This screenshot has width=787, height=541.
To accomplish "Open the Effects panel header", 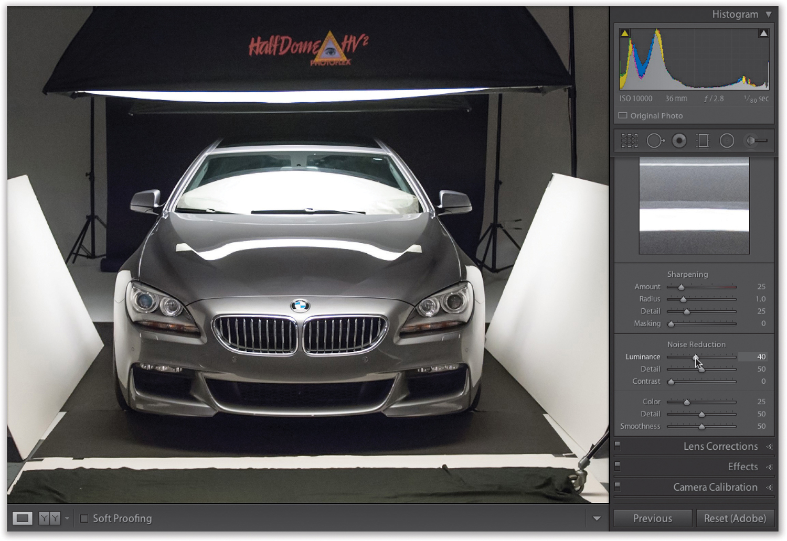I will click(x=694, y=466).
